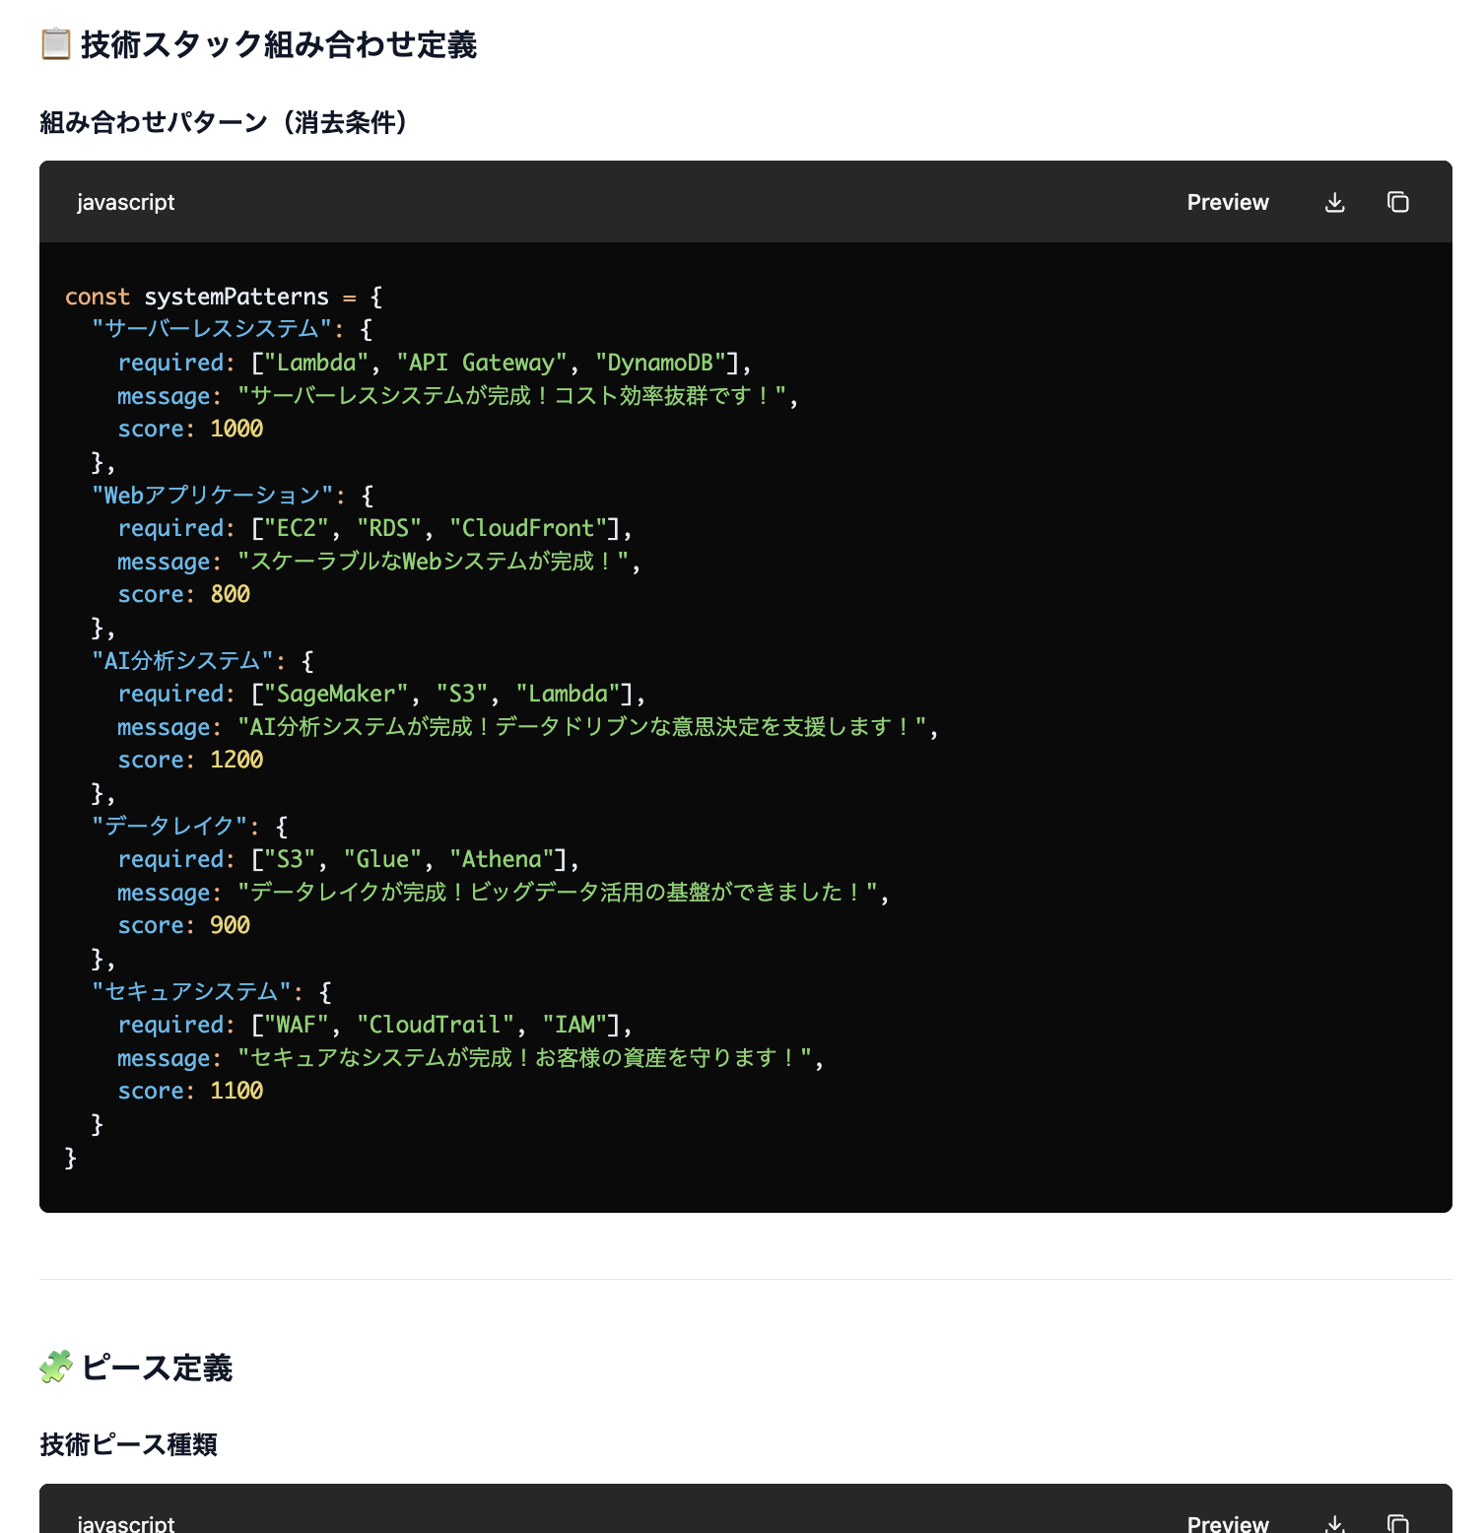This screenshot has width=1484, height=1533.
Task: Click score value 1100
Action: pos(236,1091)
